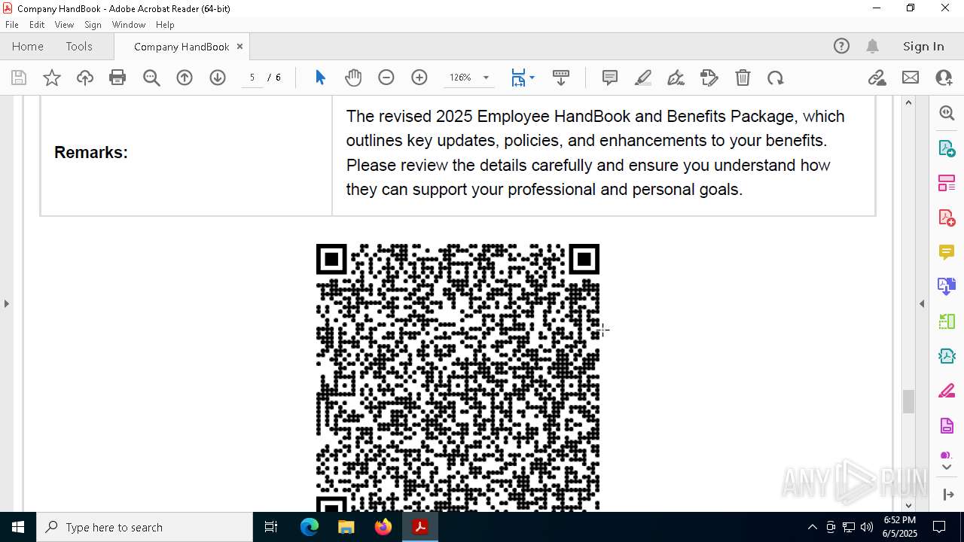Send file by email envelope icon
964x542 pixels.
click(911, 78)
